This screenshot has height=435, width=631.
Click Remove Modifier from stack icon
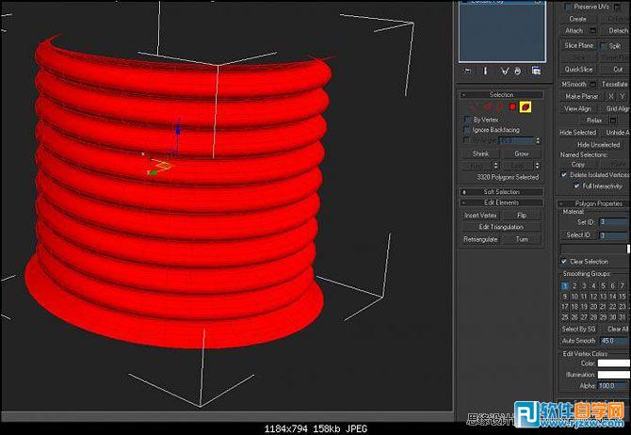[518, 71]
